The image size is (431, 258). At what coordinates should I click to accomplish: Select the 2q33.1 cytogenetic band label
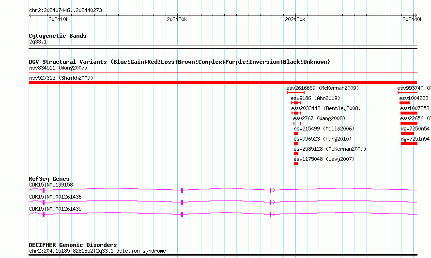tap(38, 42)
